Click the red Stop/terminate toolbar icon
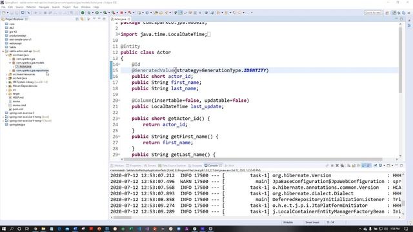Image resolution: width=413 pixels, height=232 pixels. [x=121, y=13]
